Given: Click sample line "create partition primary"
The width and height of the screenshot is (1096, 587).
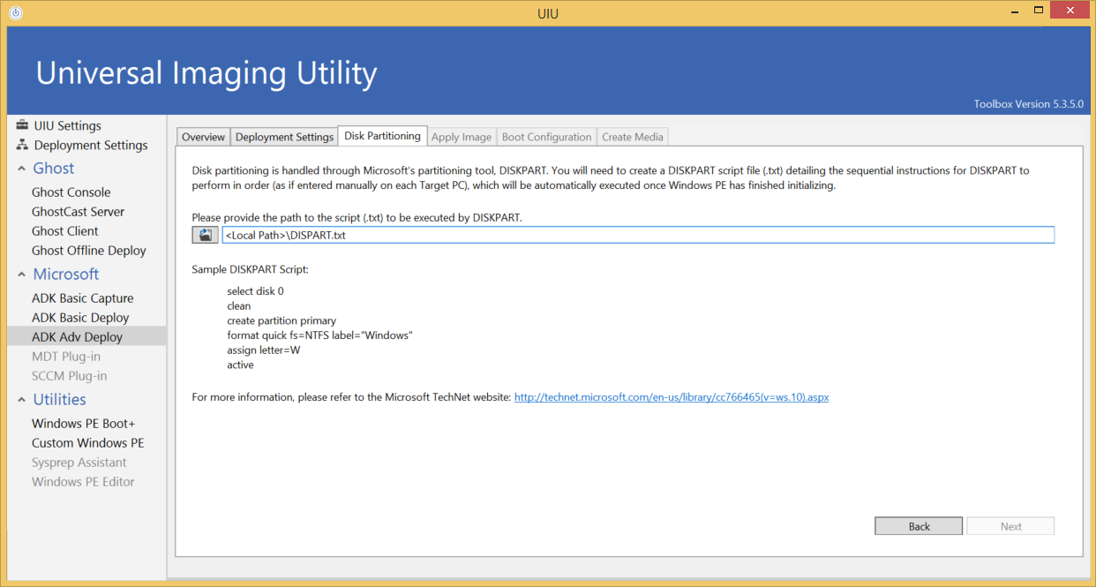Looking at the screenshot, I should pos(282,320).
